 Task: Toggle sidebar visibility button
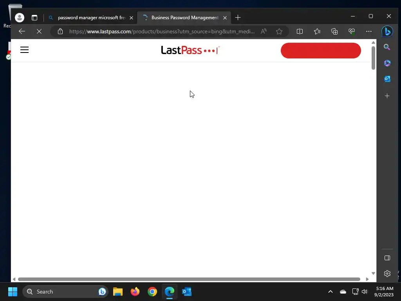(x=387, y=258)
